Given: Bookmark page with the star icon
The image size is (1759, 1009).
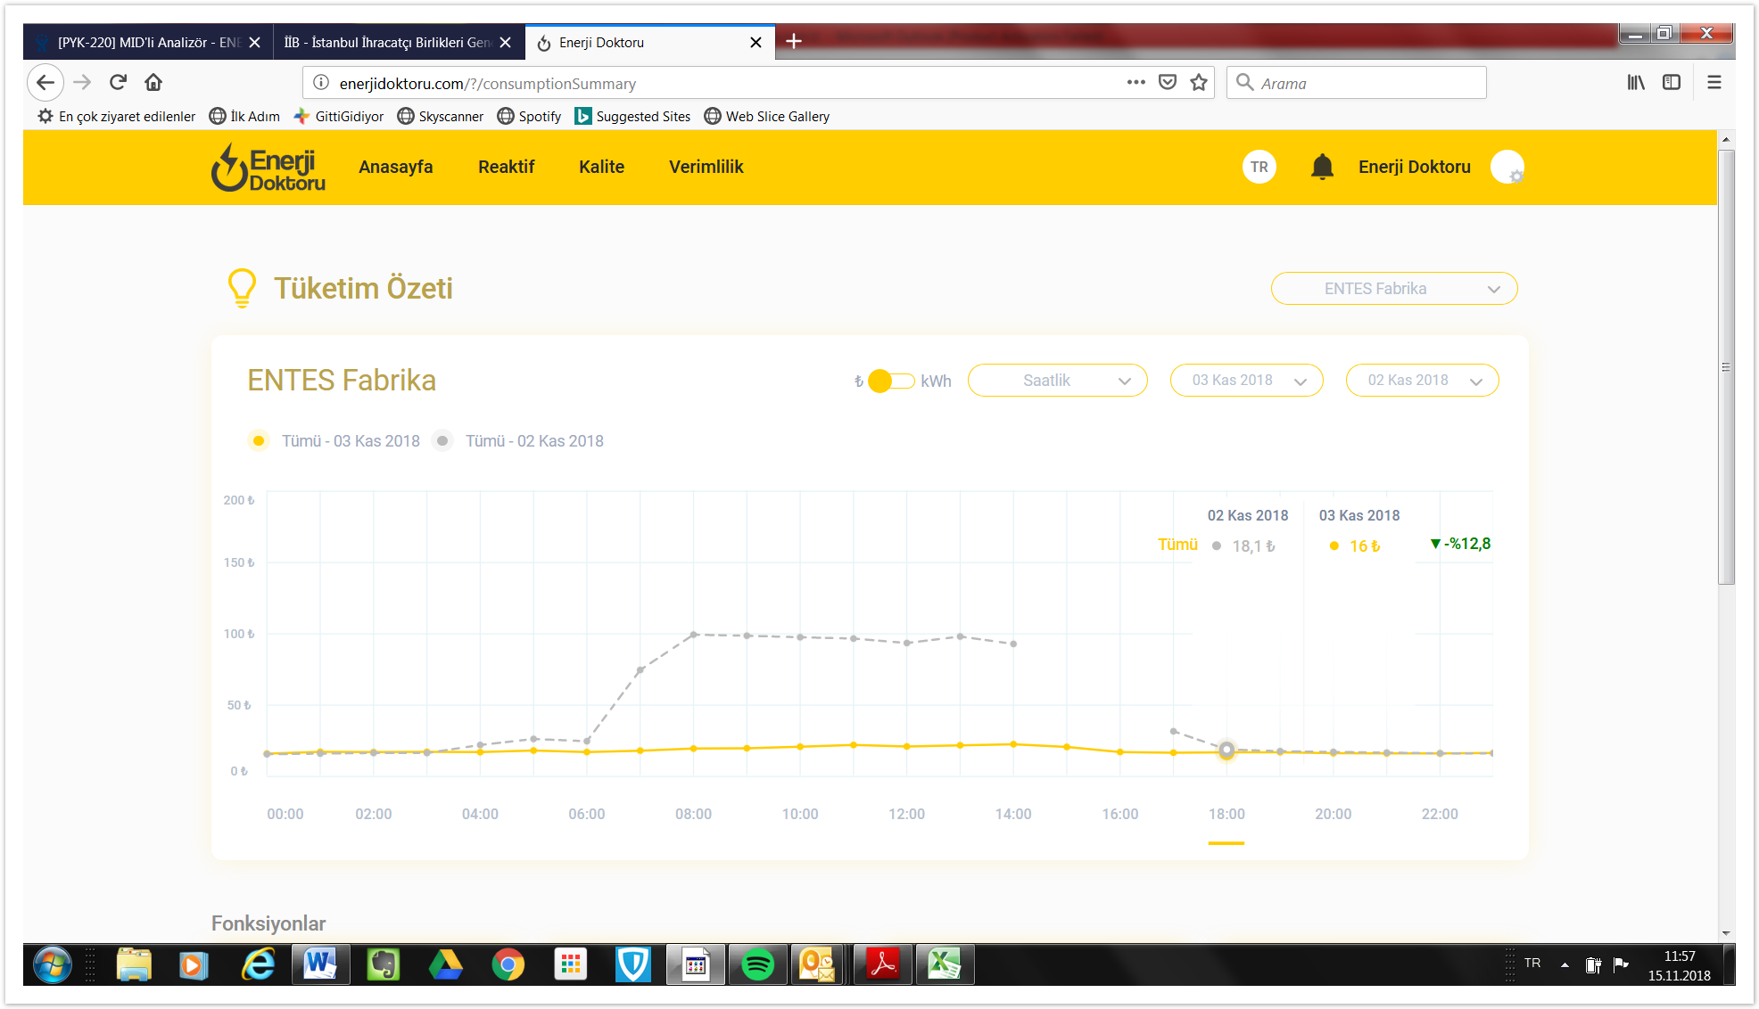Looking at the screenshot, I should (1199, 83).
